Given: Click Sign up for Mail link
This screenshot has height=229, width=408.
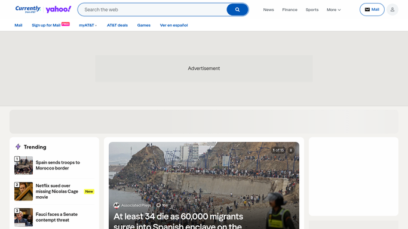Looking at the screenshot, I should [46, 25].
